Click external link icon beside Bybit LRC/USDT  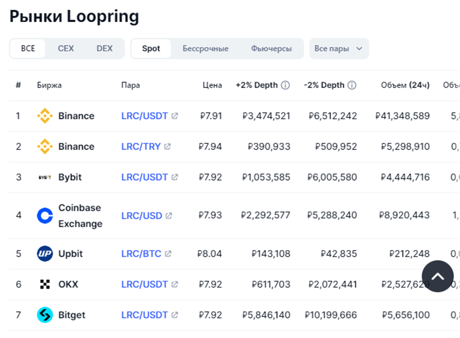click(175, 177)
